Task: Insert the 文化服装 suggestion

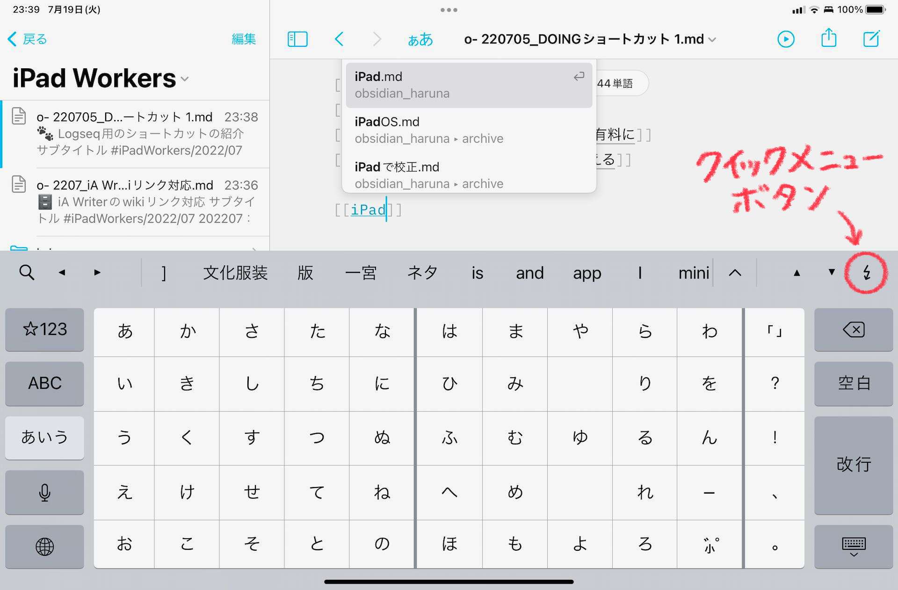Action: (x=235, y=273)
